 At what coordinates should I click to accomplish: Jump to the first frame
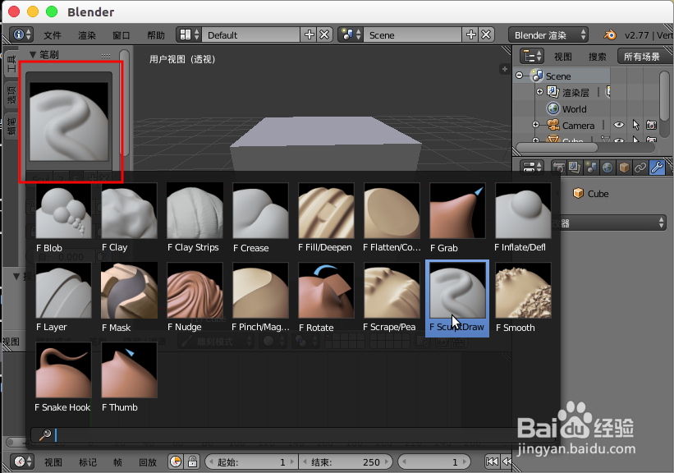point(492,462)
